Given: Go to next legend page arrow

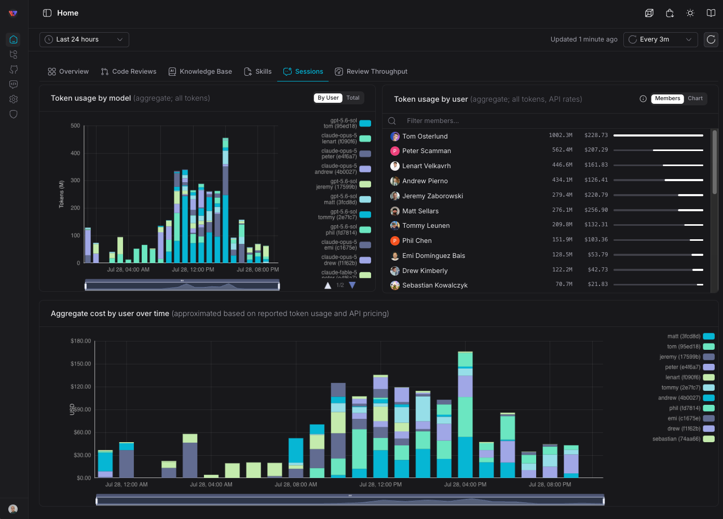Looking at the screenshot, I should (352, 285).
